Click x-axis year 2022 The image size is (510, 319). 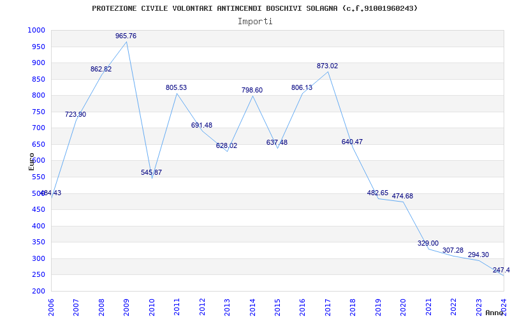(x=453, y=306)
